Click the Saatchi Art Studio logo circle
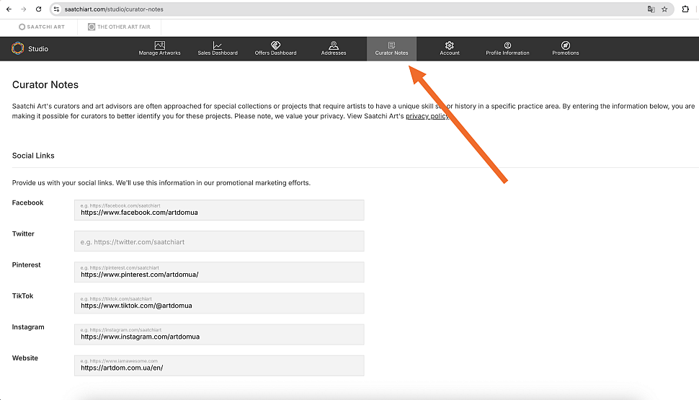The width and height of the screenshot is (699, 400). click(18, 48)
